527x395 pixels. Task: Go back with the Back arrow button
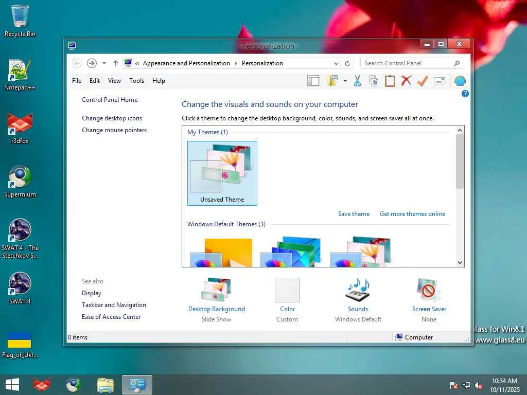tap(77, 63)
